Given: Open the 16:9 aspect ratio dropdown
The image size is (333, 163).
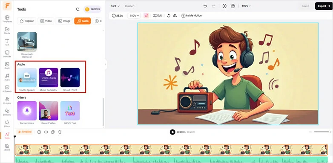Looking at the screenshot, I should click(x=115, y=6).
